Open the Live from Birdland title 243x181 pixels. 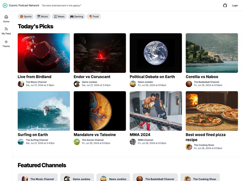pyautogui.click(x=34, y=77)
